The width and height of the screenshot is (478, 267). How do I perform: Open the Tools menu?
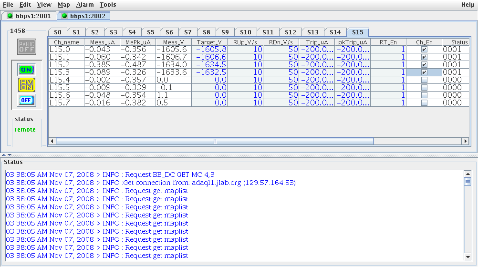tap(108, 5)
